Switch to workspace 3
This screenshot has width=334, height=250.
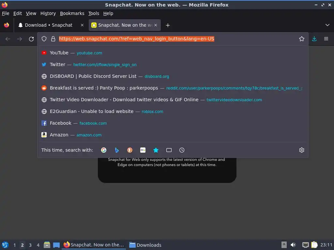pos(30,245)
